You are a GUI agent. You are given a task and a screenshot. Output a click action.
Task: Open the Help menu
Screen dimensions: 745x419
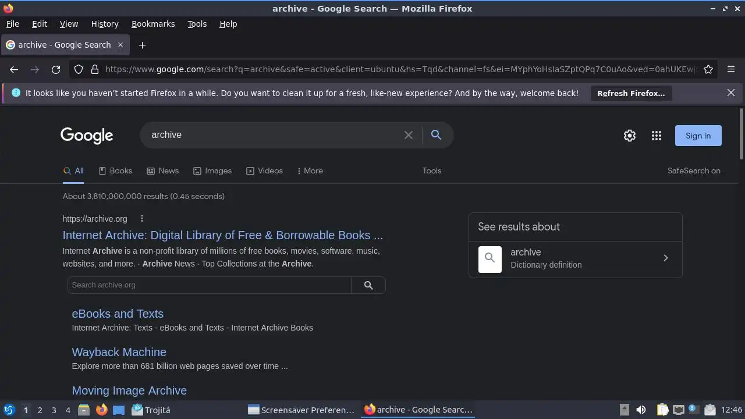(228, 24)
